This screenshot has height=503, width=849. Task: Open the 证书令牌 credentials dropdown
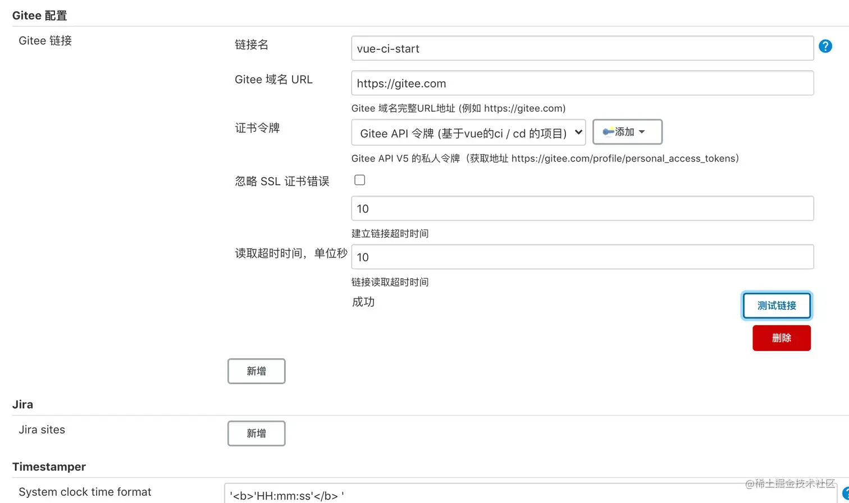(x=468, y=132)
